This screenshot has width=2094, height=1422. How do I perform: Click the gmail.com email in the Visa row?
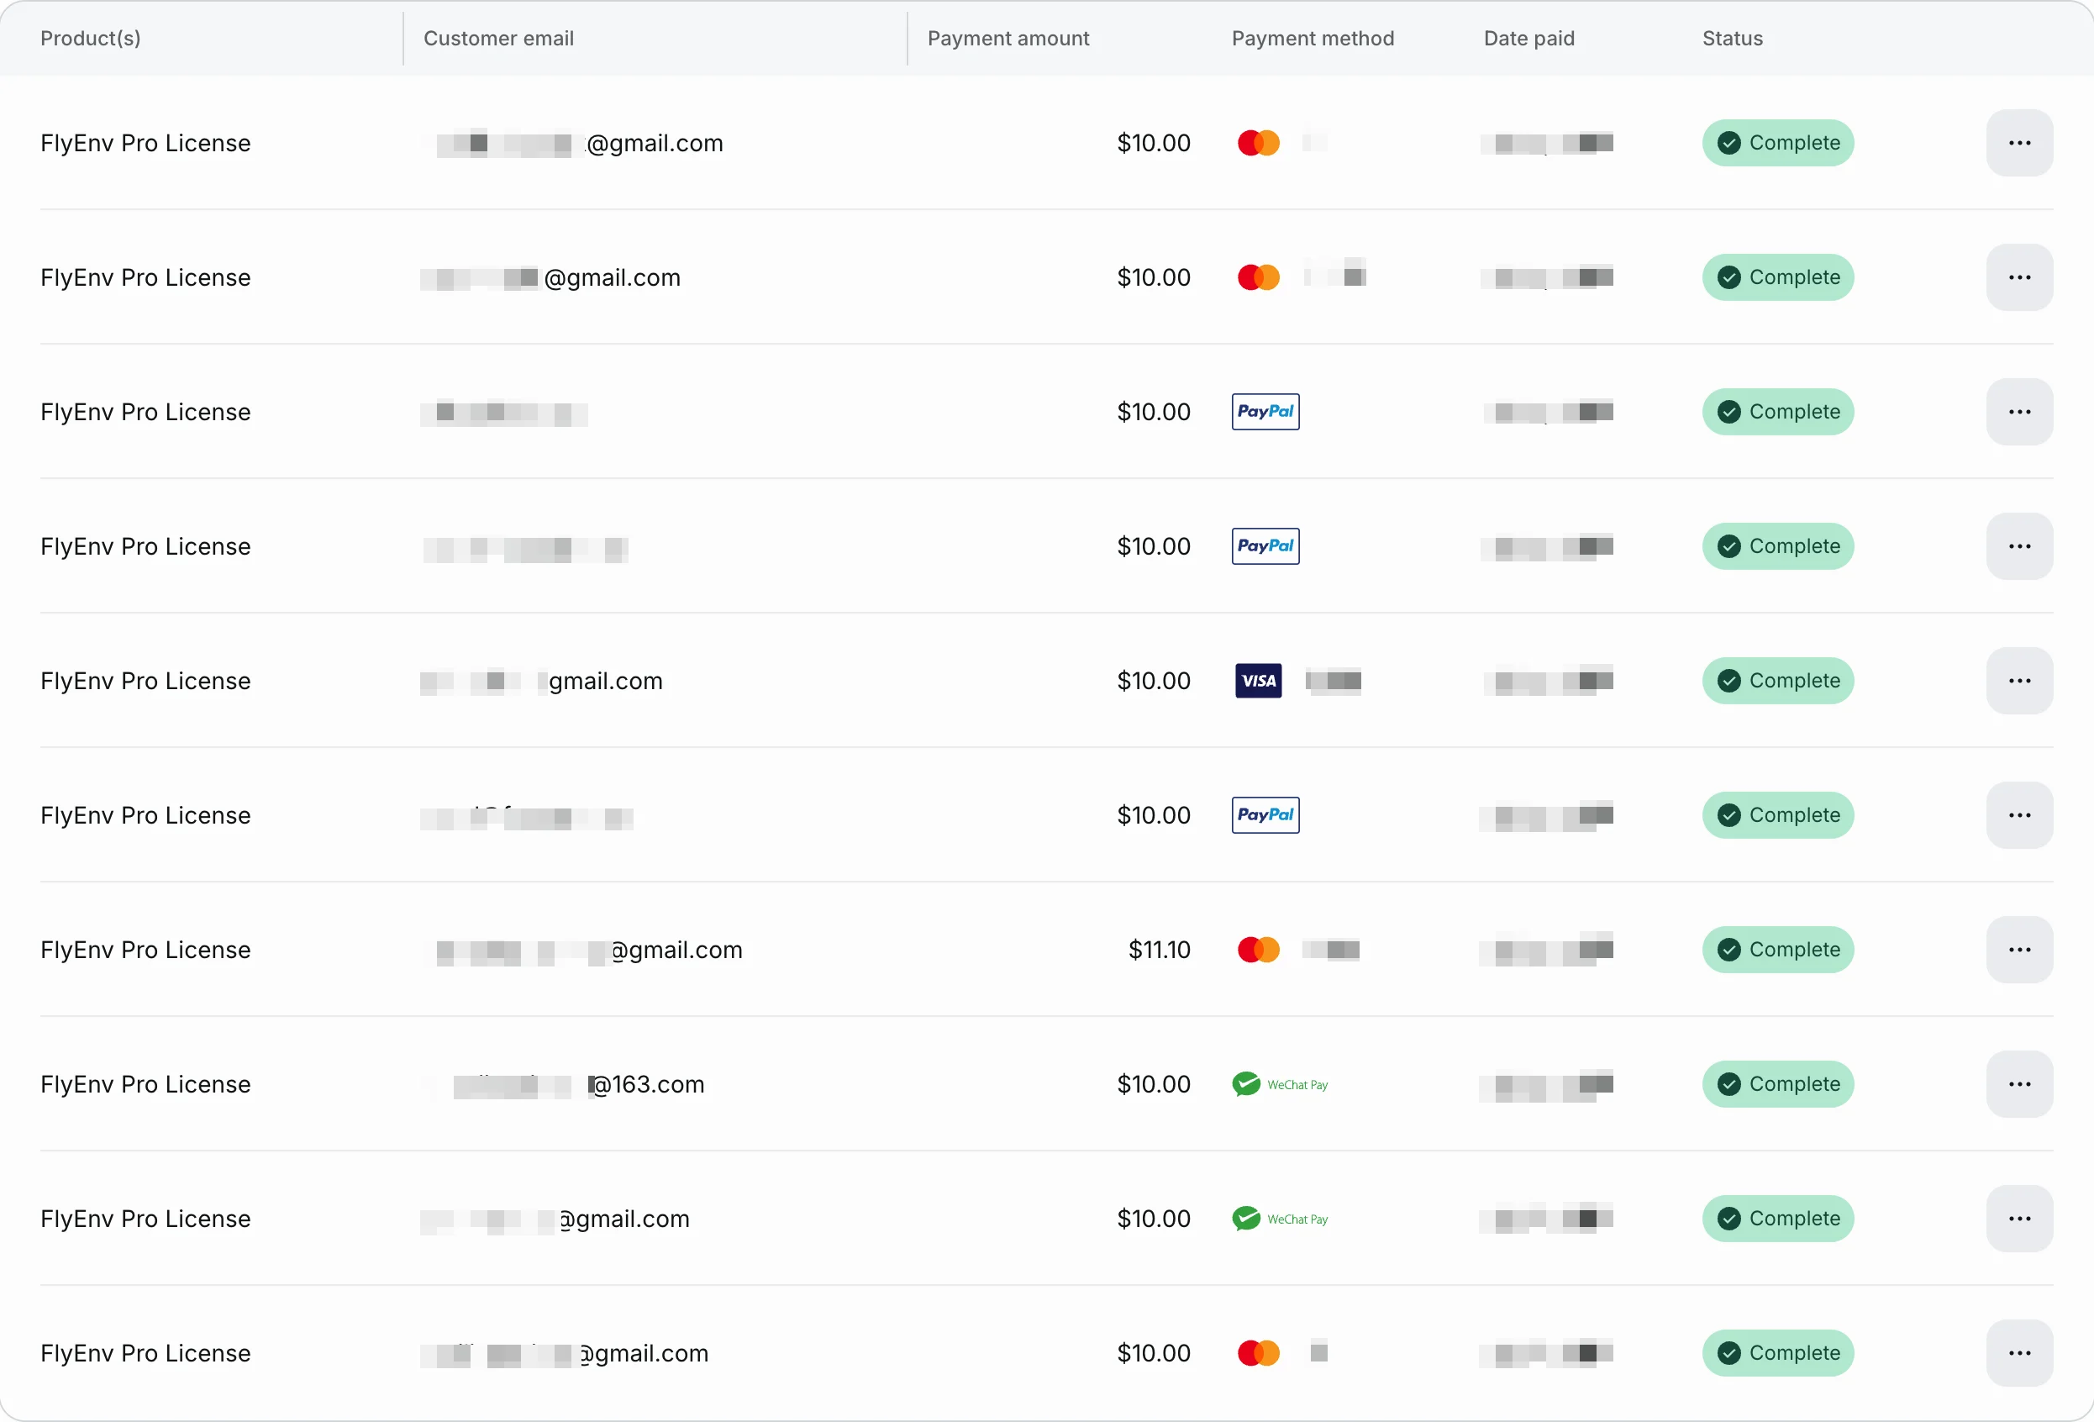(x=541, y=681)
